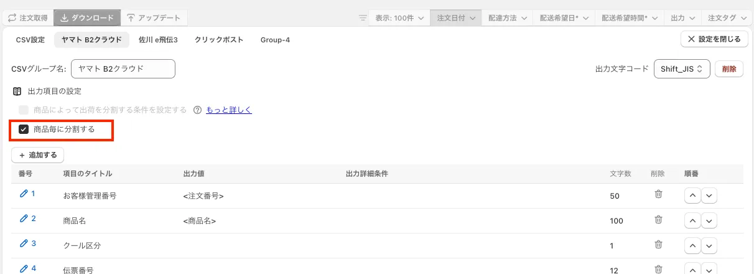
Task: Click the help question mark icon
Action: click(x=198, y=110)
